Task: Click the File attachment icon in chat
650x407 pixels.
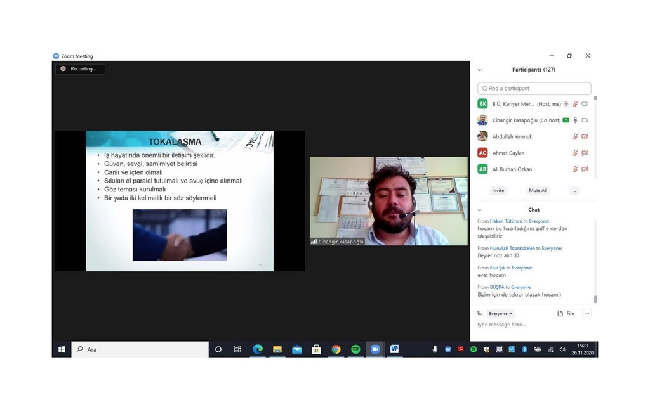Action: coord(565,313)
